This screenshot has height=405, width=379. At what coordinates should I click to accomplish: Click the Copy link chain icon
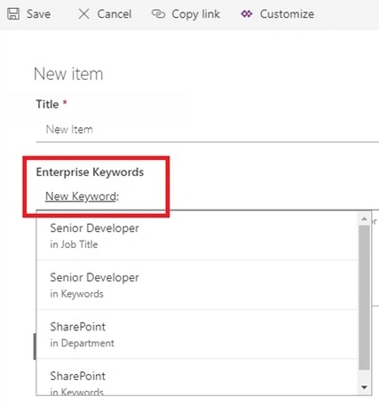(x=158, y=14)
